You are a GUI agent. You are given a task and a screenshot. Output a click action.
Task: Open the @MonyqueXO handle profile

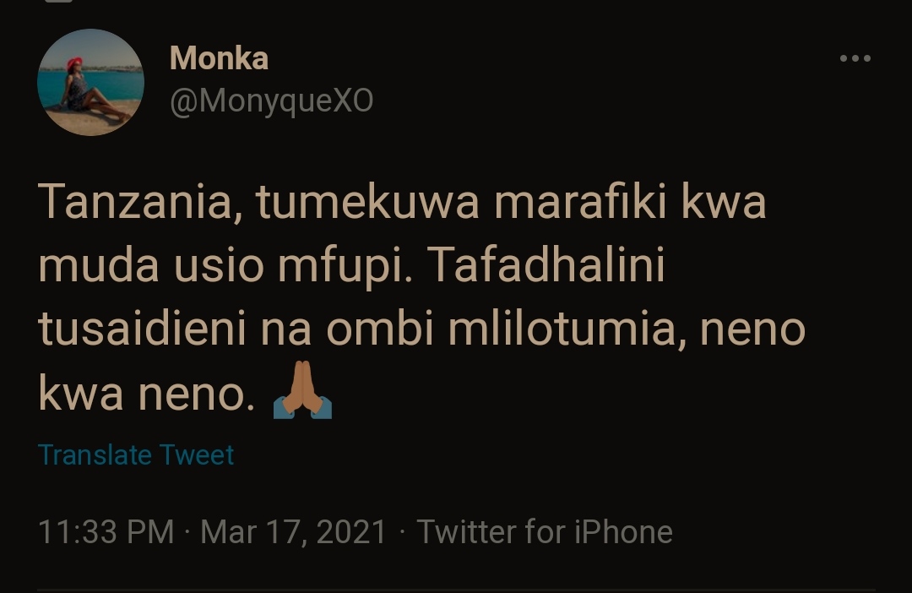271,101
